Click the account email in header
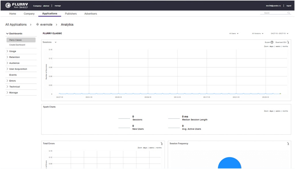295x169 pixels. pyautogui.click(x=273, y=6)
